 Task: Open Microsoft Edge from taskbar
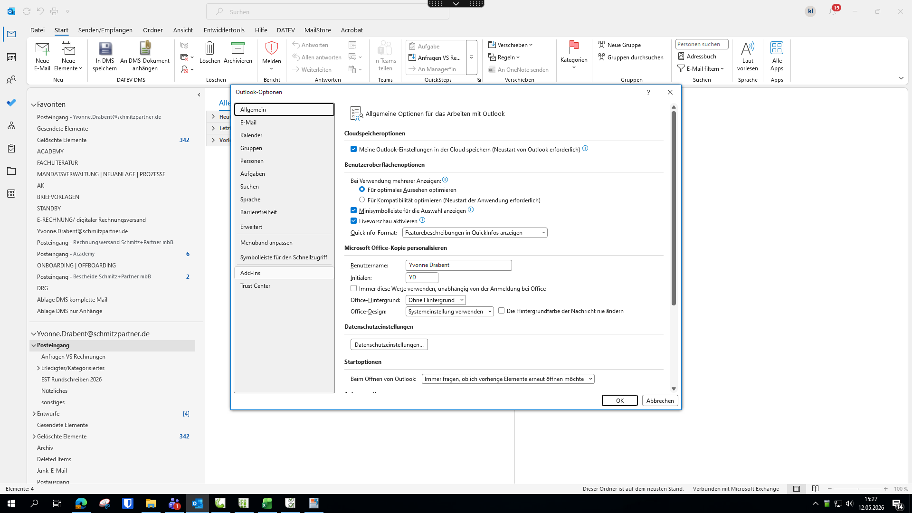pyautogui.click(x=81, y=503)
